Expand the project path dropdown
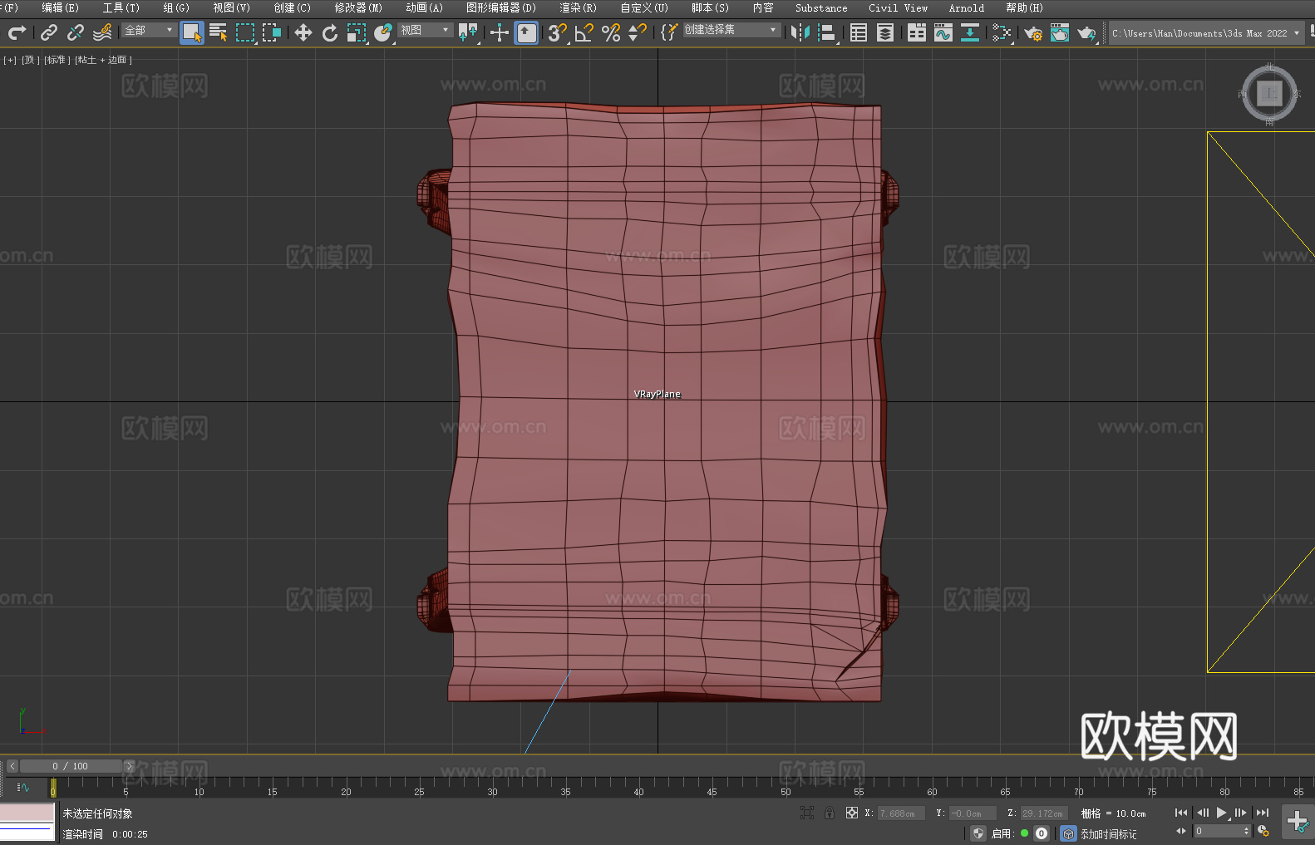1315x845 pixels. [x=1297, y=33]
